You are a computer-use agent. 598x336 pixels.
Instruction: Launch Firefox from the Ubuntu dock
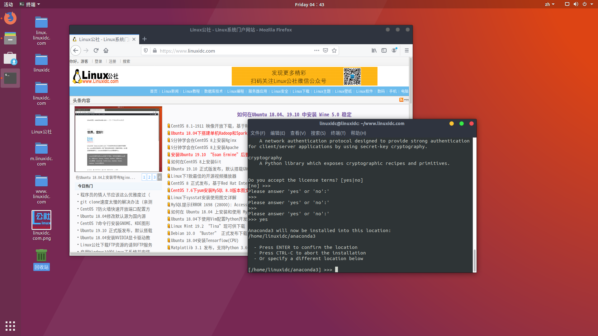click(10, 18)
